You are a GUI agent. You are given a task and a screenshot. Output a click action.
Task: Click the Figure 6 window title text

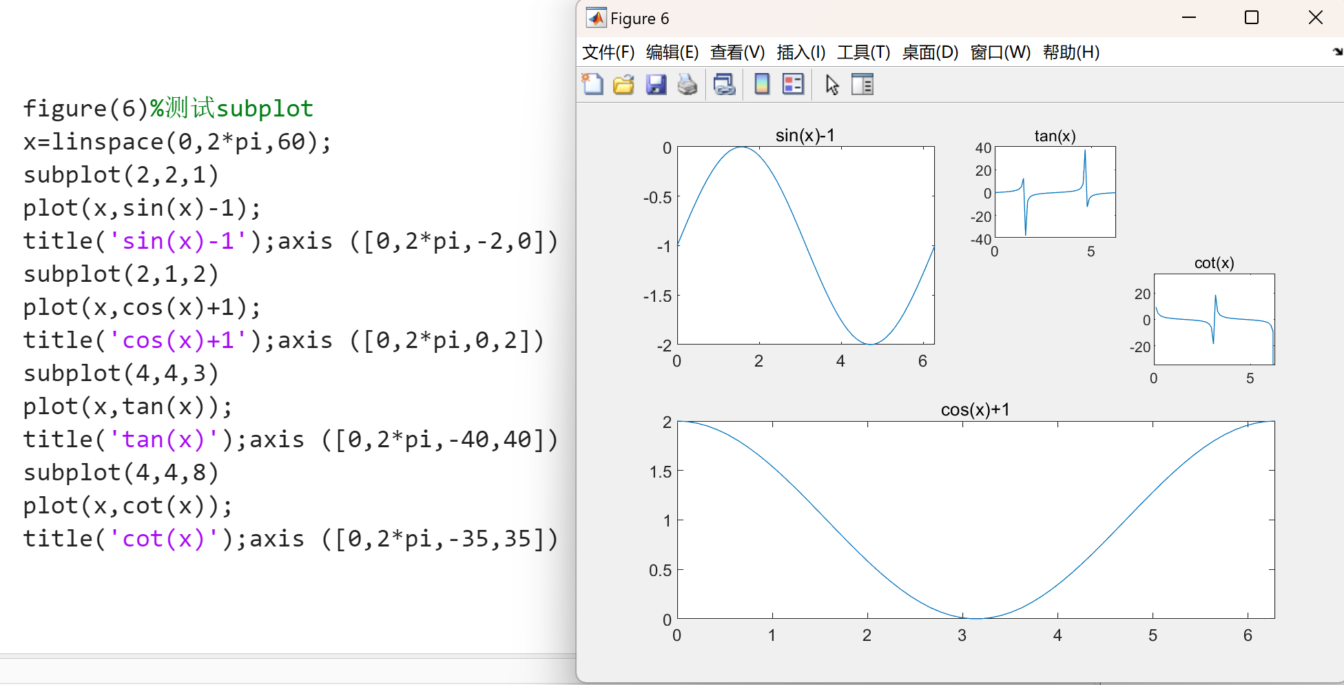tap(640, 19)
